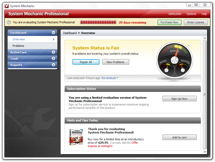The width and height of the screenshot is (215, 162).
Task: Maximize the System Mechanic window
Action: 196,5
